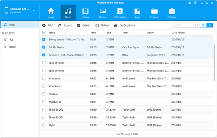
Task: Click the search magnifier icon
Action: (x=196, y=25)
